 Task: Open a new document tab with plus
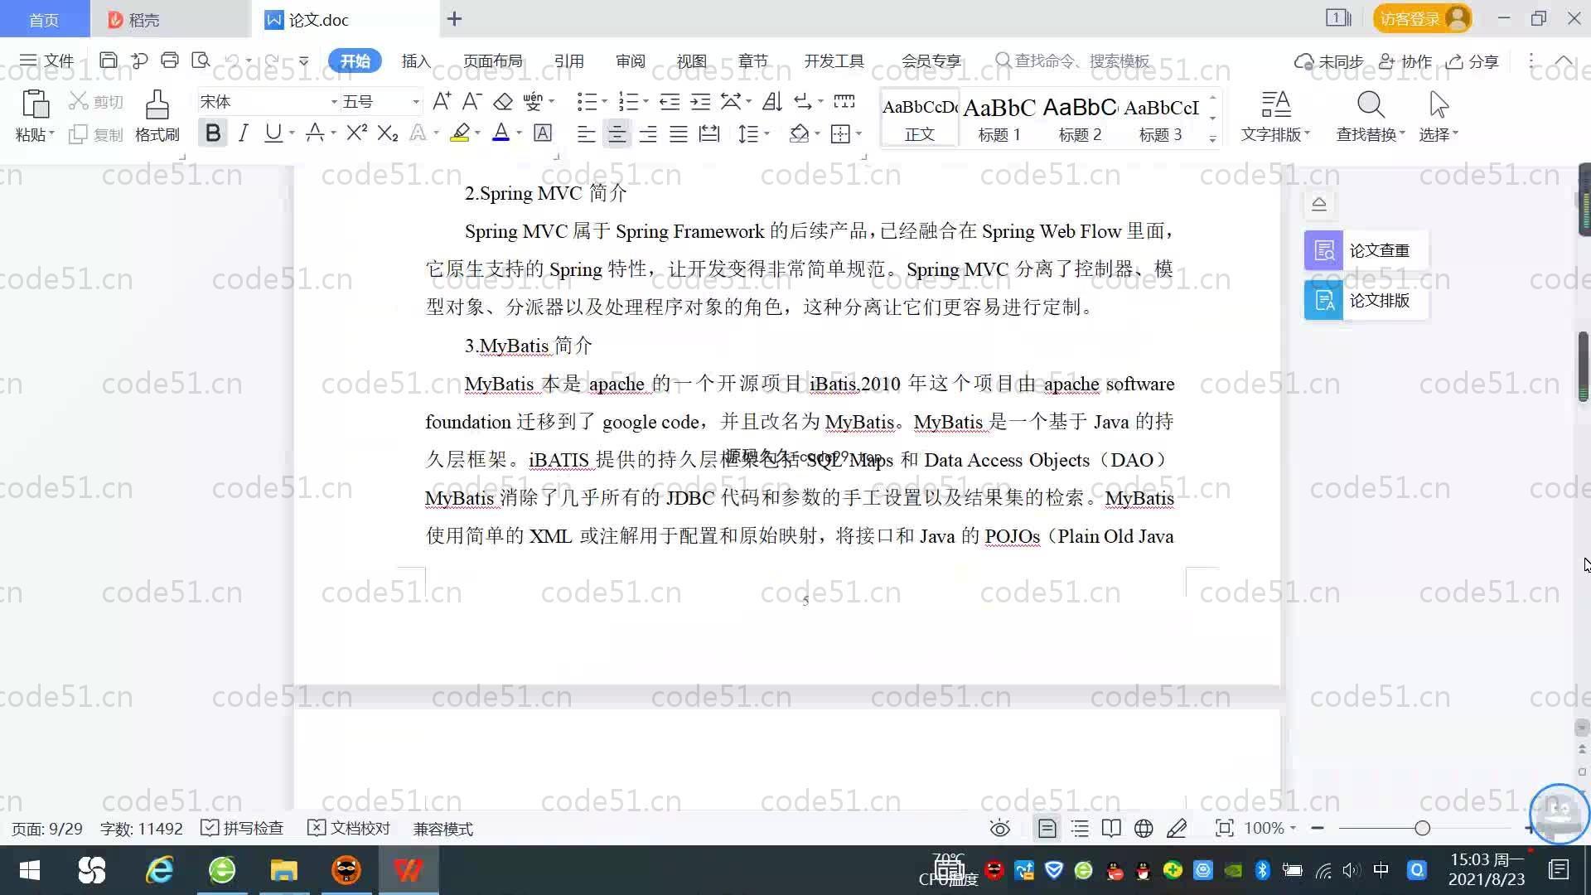click(454, 19)
